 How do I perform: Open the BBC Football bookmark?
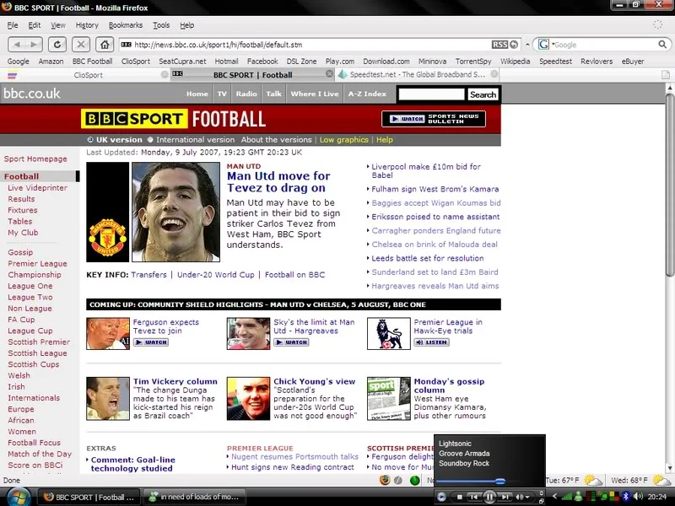92,61
